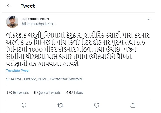View the 6 Quote Tweets list
This screenshot has height=113, width=161.
click(48, 93)
